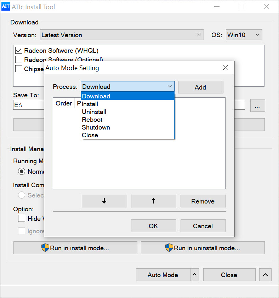Collapse the Process combo box
279x298 pixels.
pyautogui.click(x=127, y=86)
